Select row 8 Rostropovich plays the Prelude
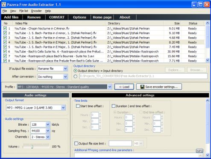The image size is (211, 159). click(x=103, y=61)
